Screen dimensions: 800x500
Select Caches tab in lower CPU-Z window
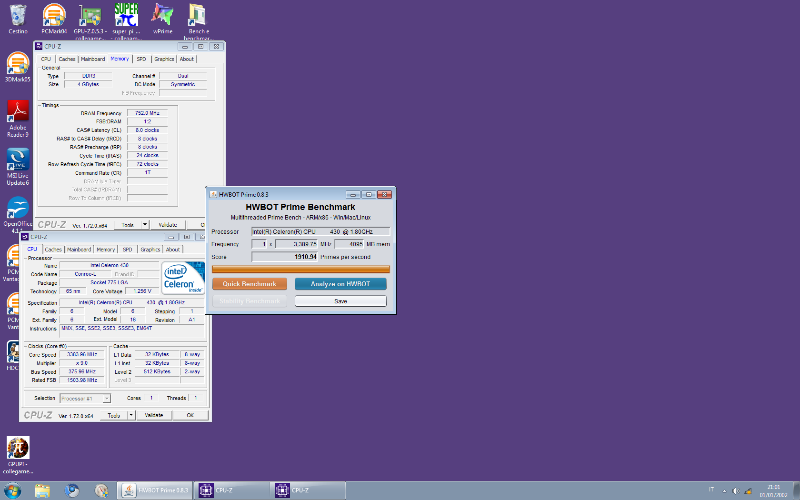click(53, 250)
